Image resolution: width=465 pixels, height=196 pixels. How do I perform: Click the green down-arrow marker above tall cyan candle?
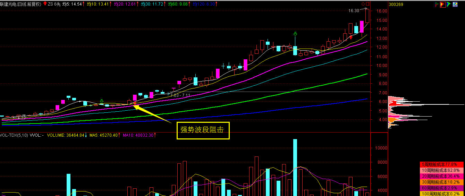coord(295,34)
